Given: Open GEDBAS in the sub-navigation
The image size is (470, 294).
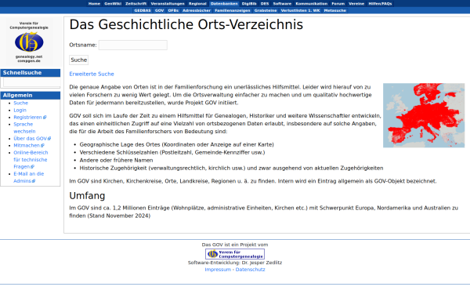Looking at the screenshot, I should coord(143,10).
